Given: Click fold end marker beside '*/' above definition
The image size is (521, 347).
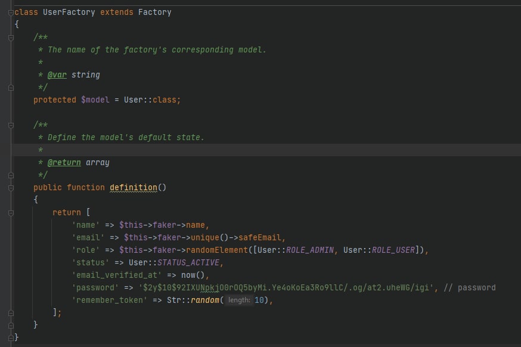Looking at the screenshot, I should click(x=11, y=175).
